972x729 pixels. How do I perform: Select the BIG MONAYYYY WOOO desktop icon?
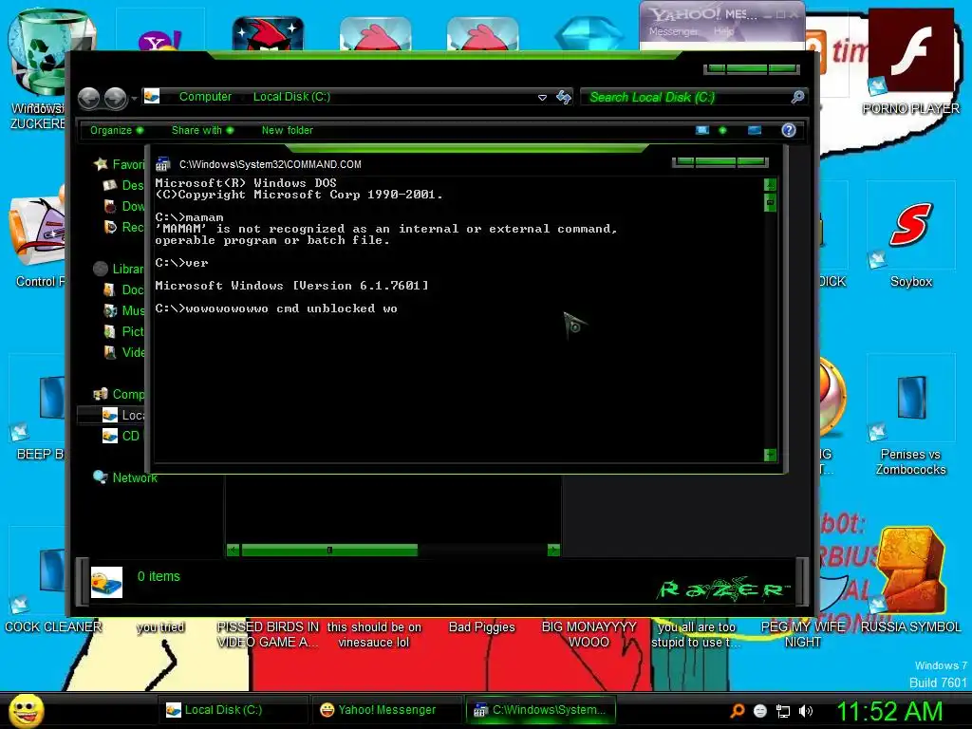[x=589, y=634]
